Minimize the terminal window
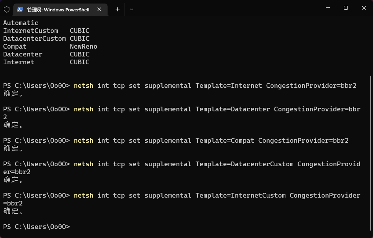The image size is (373, 238). click(x=328, y=8)
